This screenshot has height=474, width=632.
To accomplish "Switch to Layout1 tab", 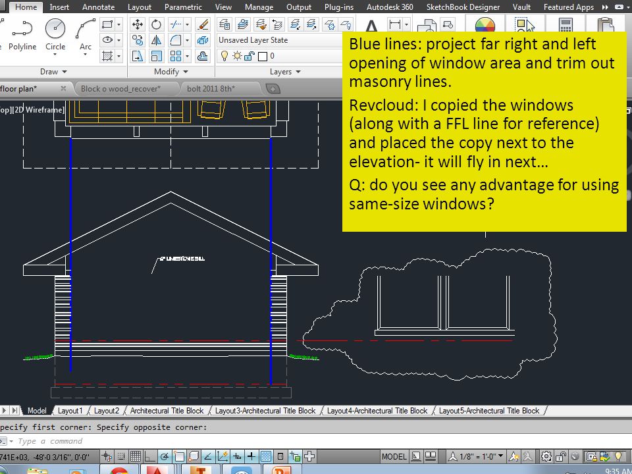I will pos(70,410).
